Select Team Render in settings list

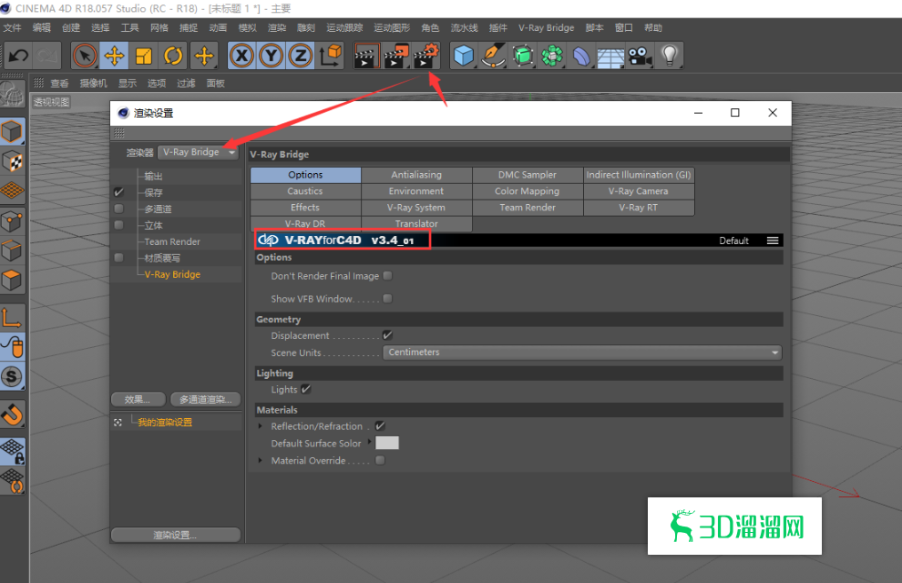click(x=172, y=241)
